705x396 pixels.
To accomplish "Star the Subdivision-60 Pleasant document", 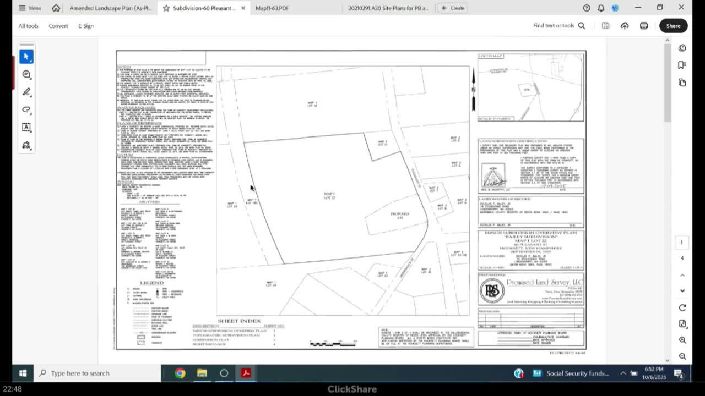I will [166, 8].
